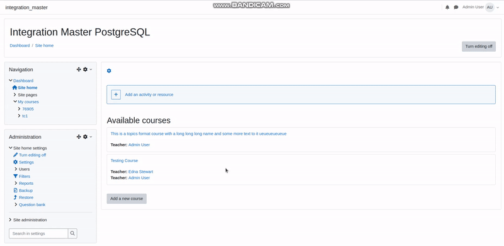Open the long-named topics format course
The image size is (504, 246).
[198, 134]
